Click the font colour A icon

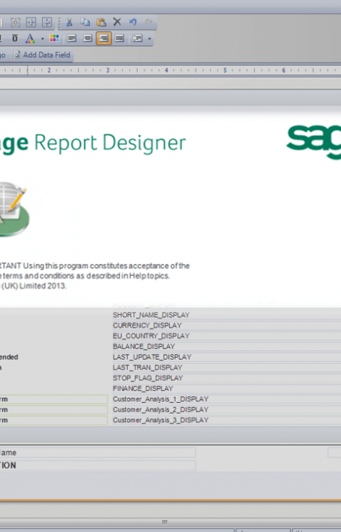[31, 38]
